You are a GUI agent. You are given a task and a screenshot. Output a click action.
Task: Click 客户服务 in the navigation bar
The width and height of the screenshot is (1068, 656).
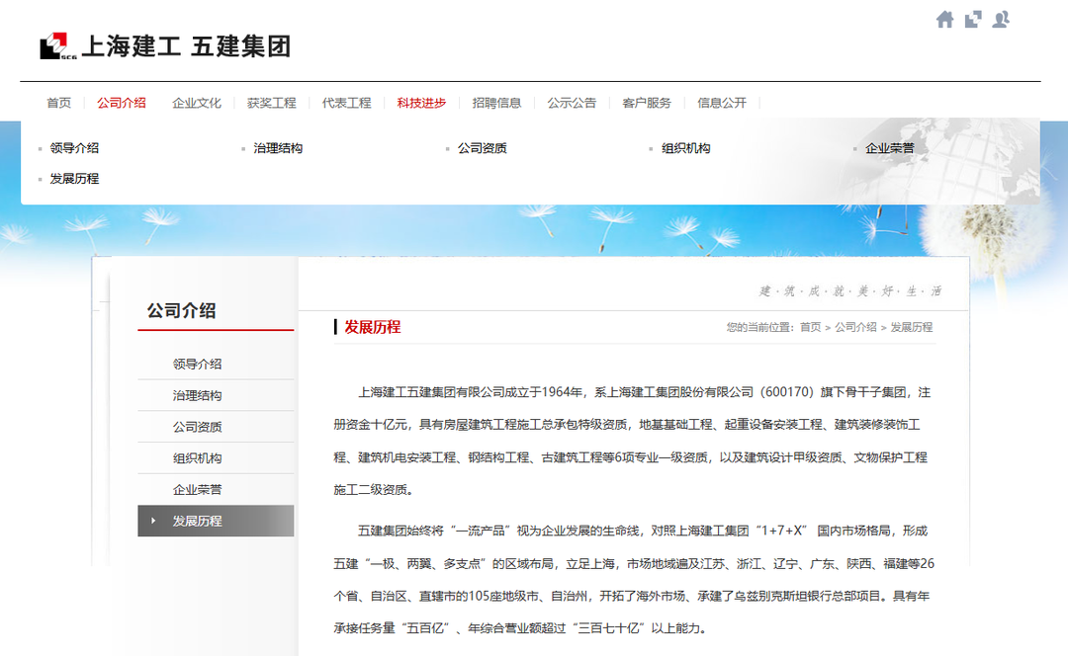point(647,103)
